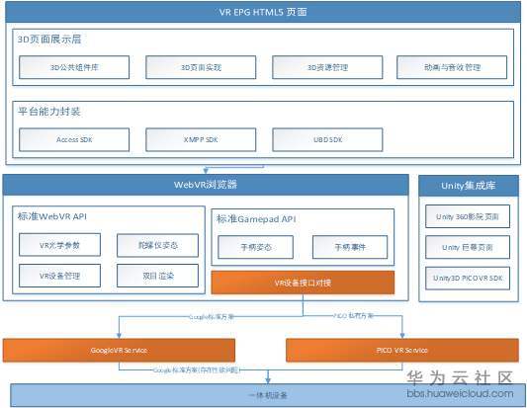Click the 3D资源管理 box
The width and height of the screenshot is (527, 408).
[x=327, y=67]
